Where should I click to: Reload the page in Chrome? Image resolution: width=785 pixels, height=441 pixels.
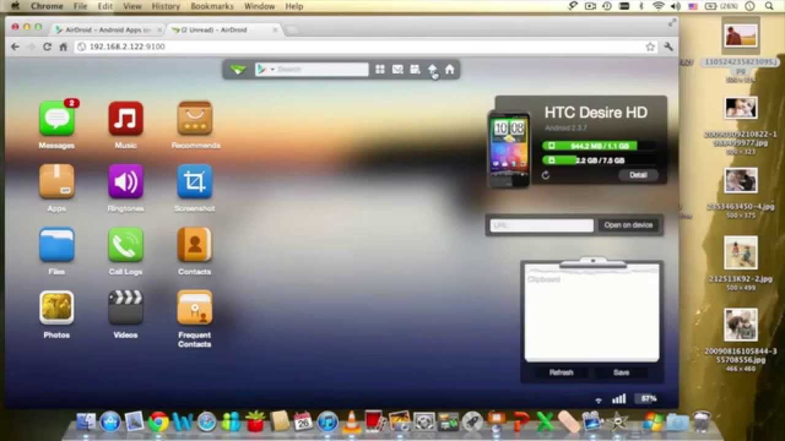[47, 47]
